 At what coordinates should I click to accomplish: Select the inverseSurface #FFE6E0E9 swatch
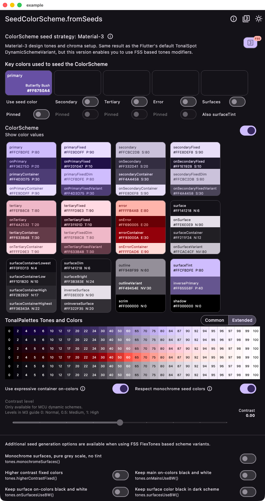coord(86,293)
